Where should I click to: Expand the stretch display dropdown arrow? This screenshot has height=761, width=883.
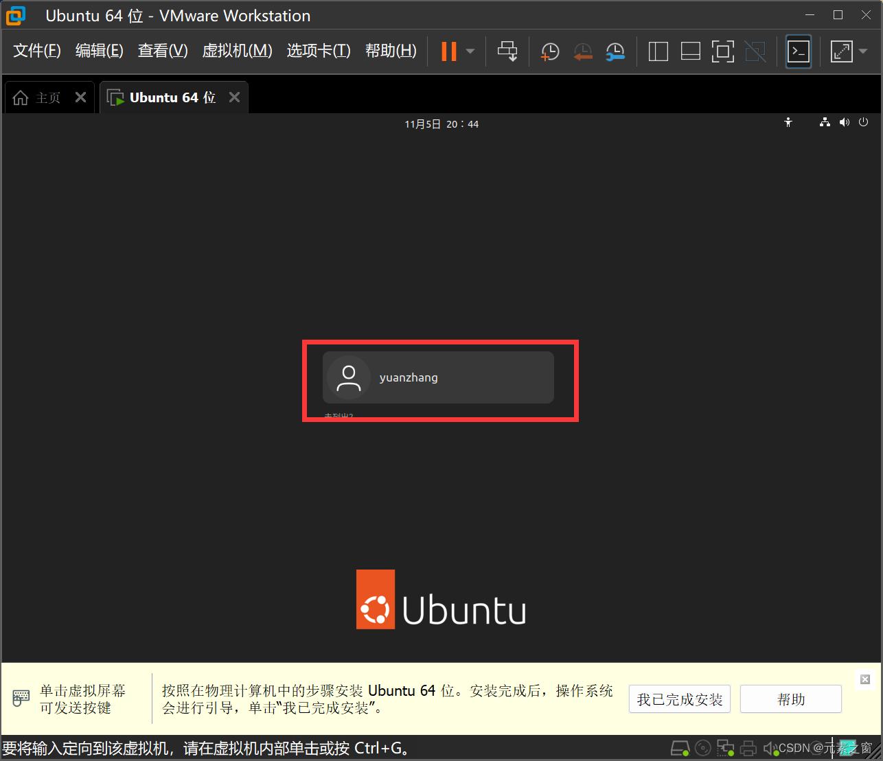coord(863,51)
